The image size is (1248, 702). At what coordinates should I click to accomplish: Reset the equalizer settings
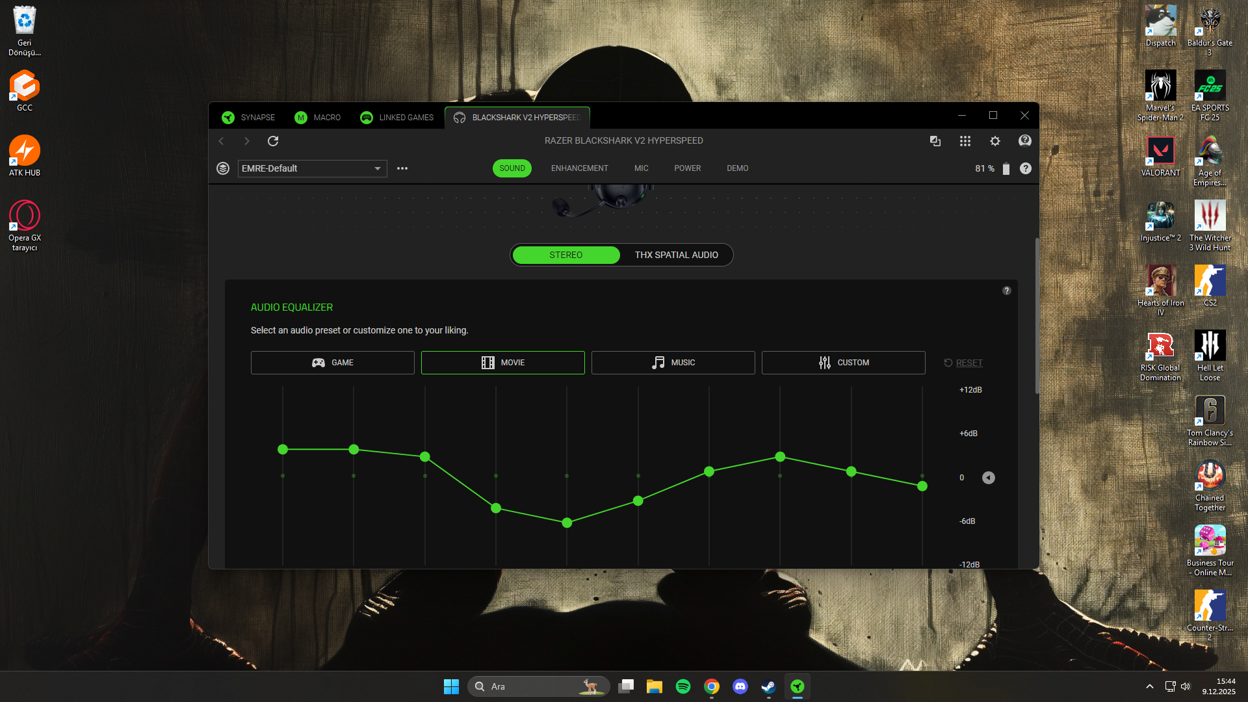[x=963, y=363]
